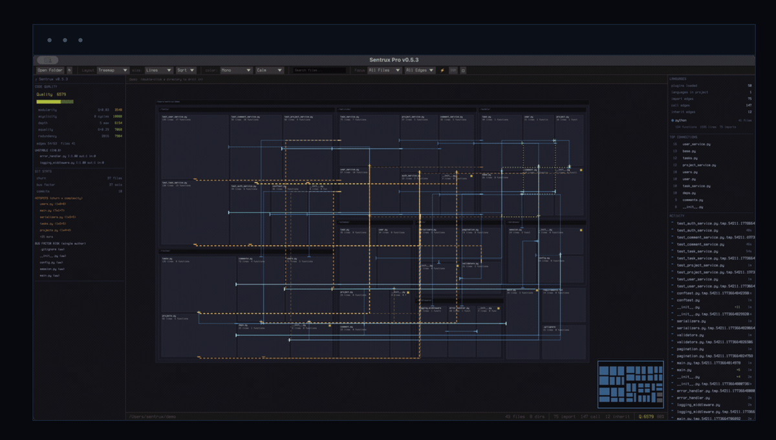Viewport: 776px width, 440px height.
Task: Toggle the grey button next to lightning icon
Action: click(453, 70)
